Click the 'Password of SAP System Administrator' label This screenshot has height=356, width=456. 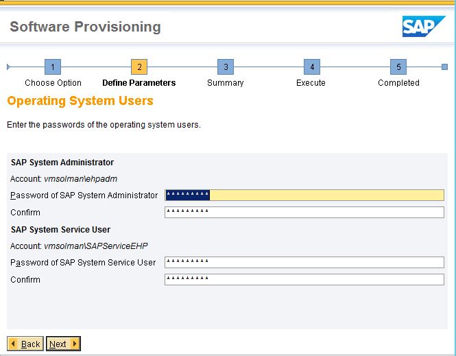(84, 195)
